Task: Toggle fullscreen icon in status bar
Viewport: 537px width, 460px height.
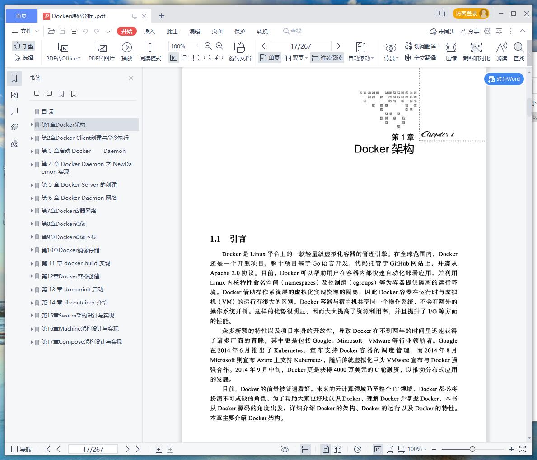Action: coord(523,449)
